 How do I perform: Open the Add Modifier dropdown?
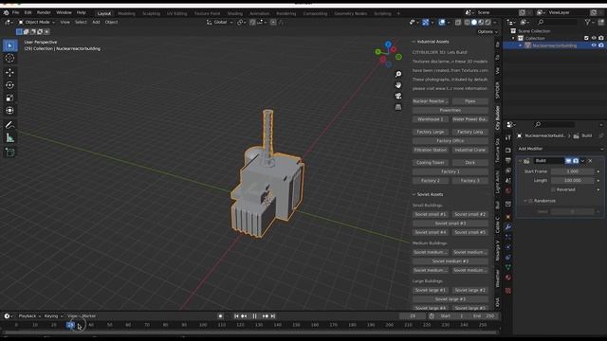coord(561,149)
